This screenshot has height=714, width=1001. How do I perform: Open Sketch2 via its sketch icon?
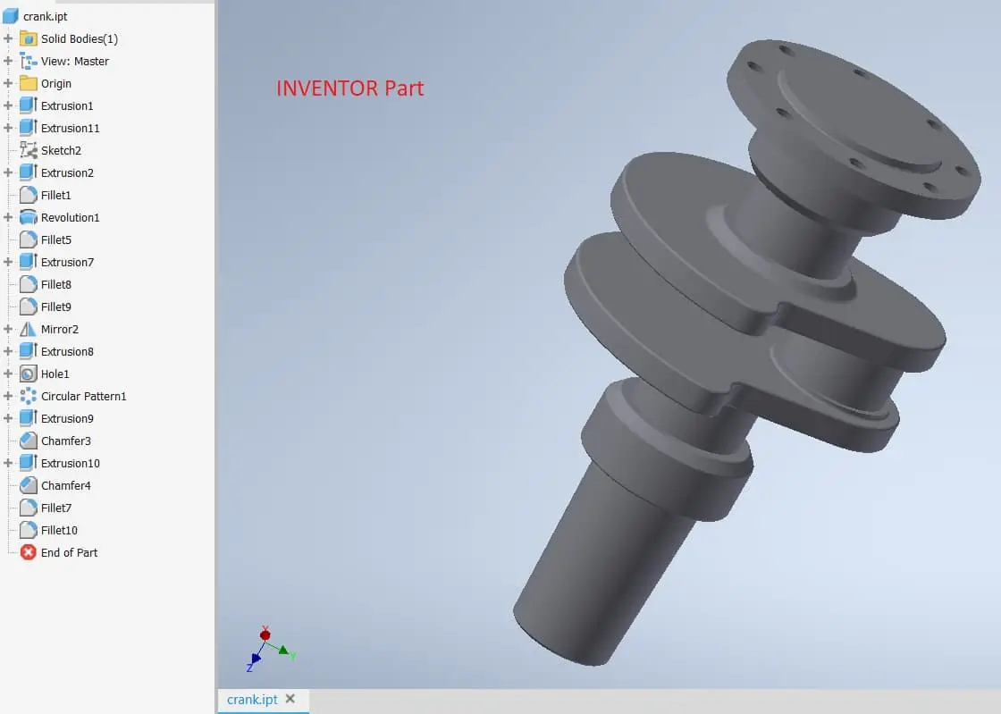(x=29, y=150)
